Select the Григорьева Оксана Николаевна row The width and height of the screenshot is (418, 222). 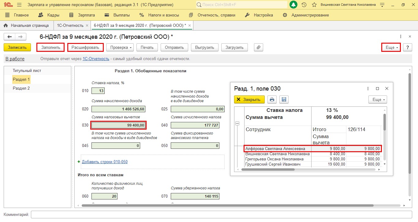tap(312, 159)
